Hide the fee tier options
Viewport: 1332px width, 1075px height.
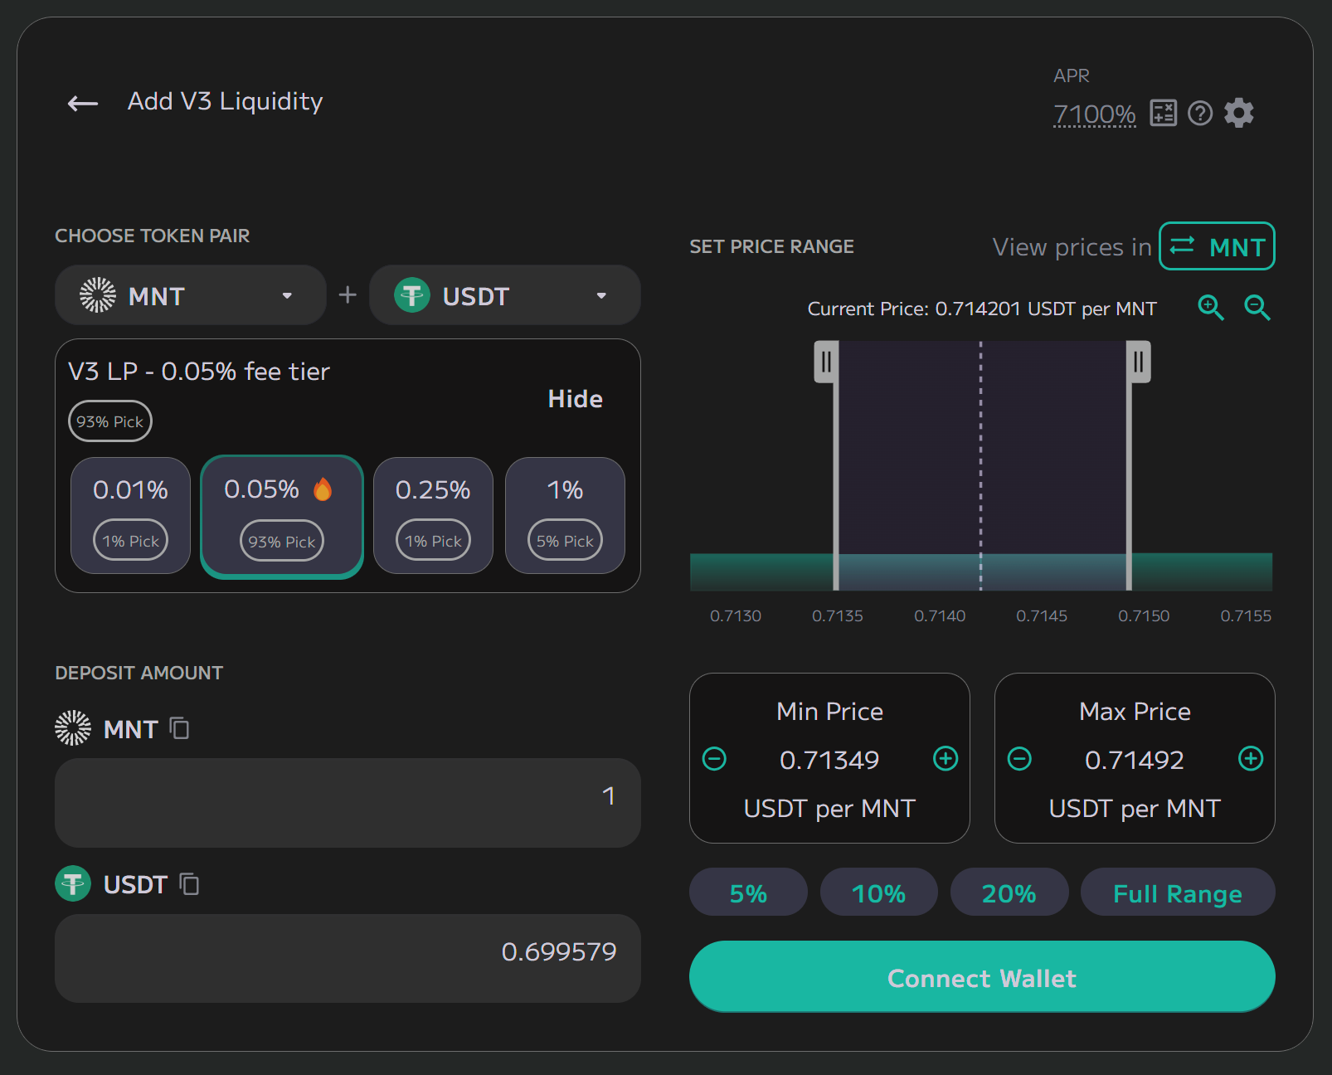(x=576, y=399)
